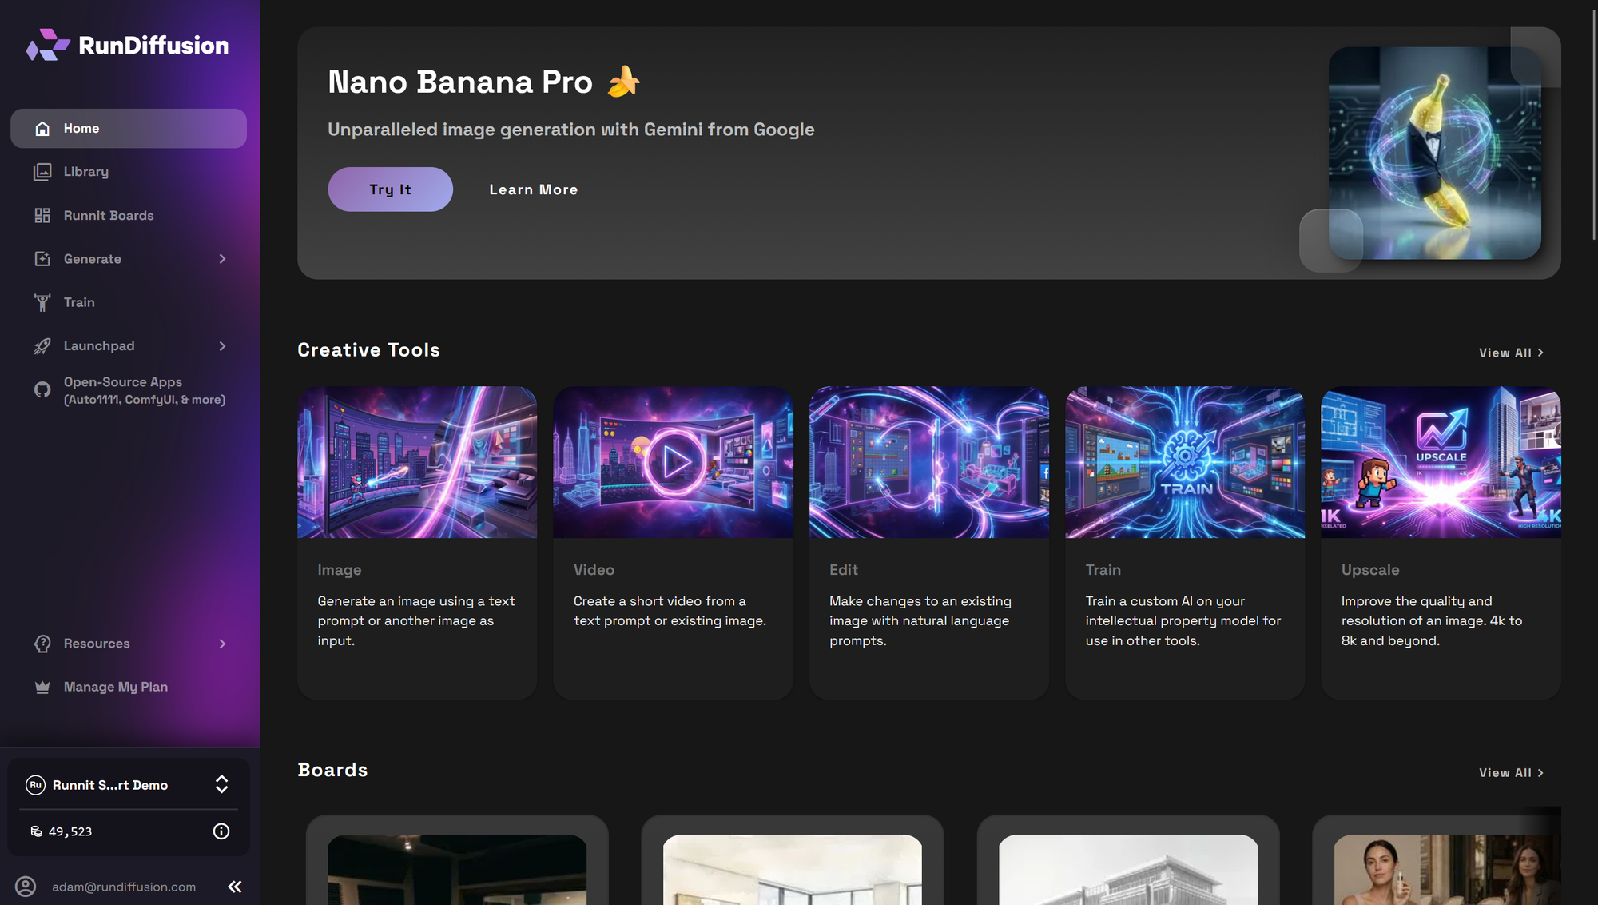Click View All for Boards
The height and width of the screenshot is (905, 1598).
tap(1510, 773)
